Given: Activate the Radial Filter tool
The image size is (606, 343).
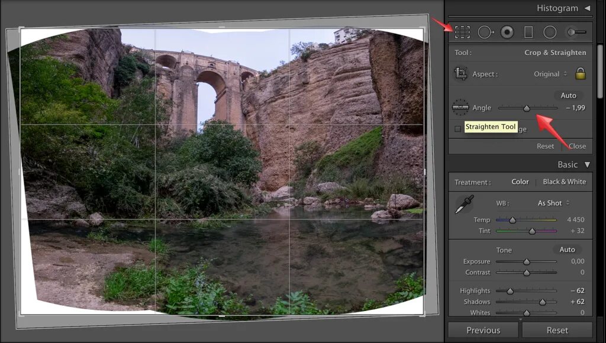Looking at the screenshot, I should (550, 32).
